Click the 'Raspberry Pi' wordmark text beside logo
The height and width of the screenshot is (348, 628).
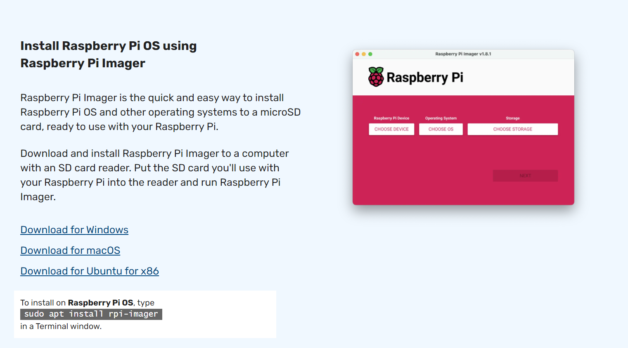click(x=425, y=78)
